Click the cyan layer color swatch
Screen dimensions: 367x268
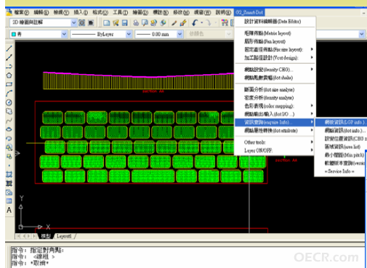pyautogui.click(x=14, y=34)
